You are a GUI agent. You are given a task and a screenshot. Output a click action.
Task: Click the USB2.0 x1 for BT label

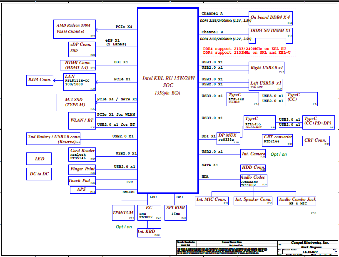tap(116, 125)
